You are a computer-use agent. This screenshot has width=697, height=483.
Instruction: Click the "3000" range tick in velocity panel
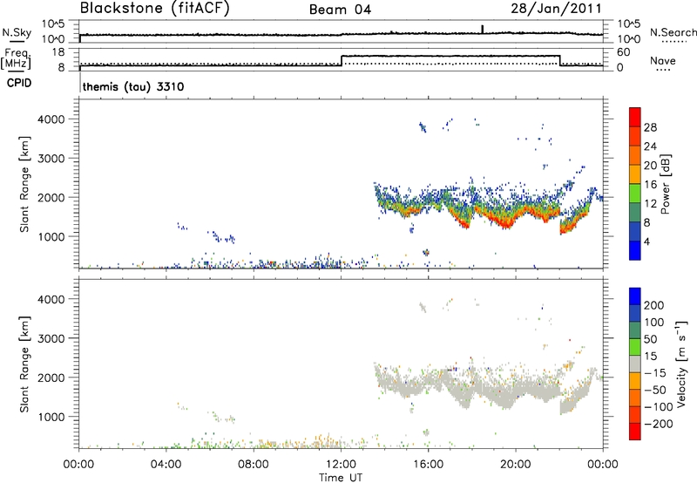pos(51,338)
